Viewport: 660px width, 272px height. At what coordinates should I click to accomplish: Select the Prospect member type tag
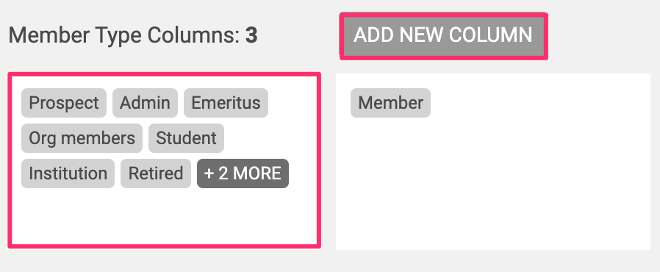pyautogui.click(x=64, y=103)
